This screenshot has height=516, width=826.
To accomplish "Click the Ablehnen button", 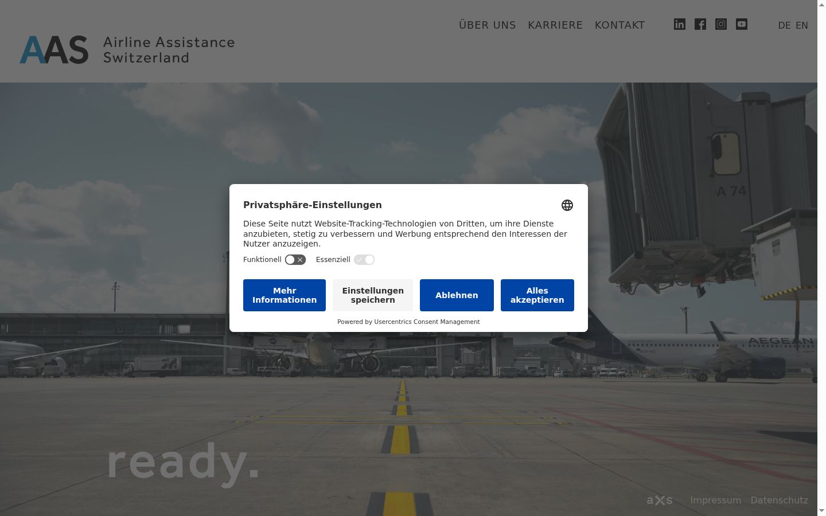I will (457, 295).
